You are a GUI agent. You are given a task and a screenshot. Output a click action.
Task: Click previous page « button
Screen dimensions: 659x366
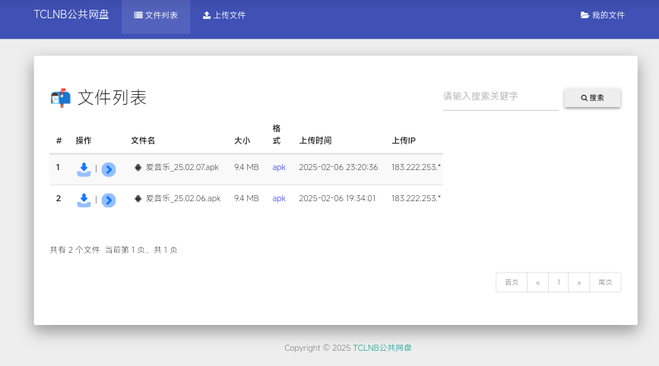pos(537,282)
